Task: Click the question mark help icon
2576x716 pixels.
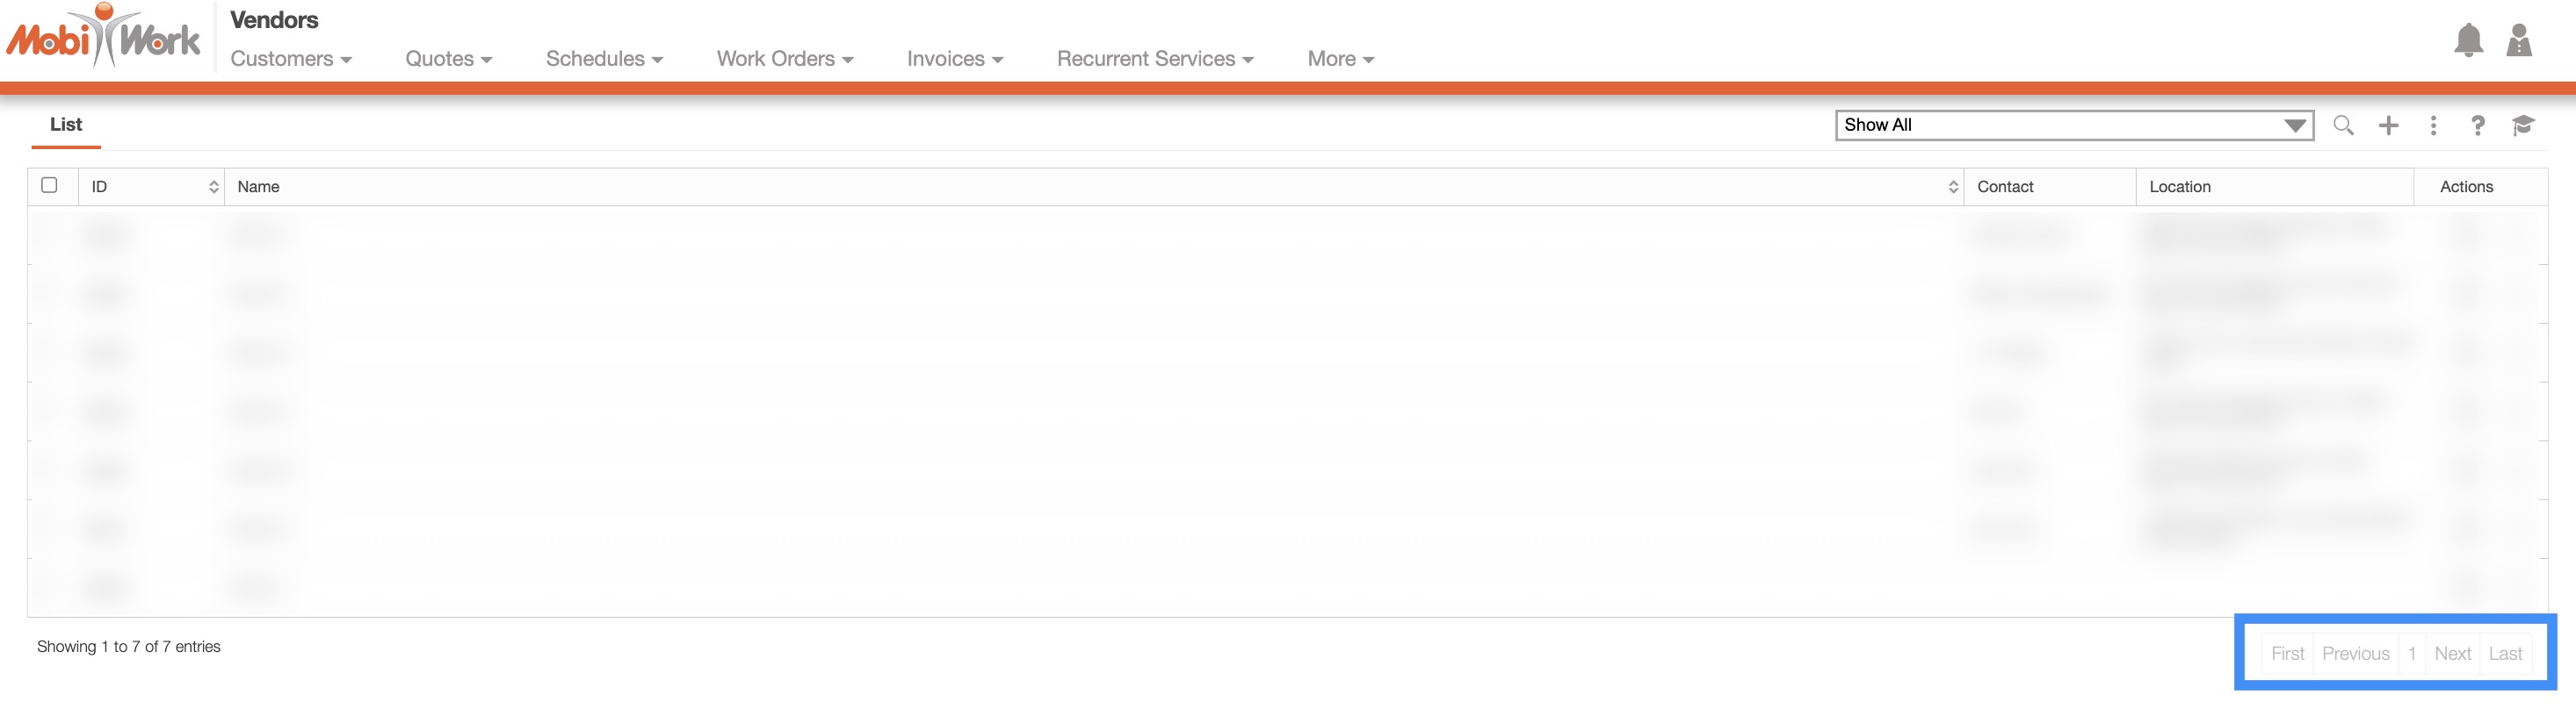Action: [2477, 125]
